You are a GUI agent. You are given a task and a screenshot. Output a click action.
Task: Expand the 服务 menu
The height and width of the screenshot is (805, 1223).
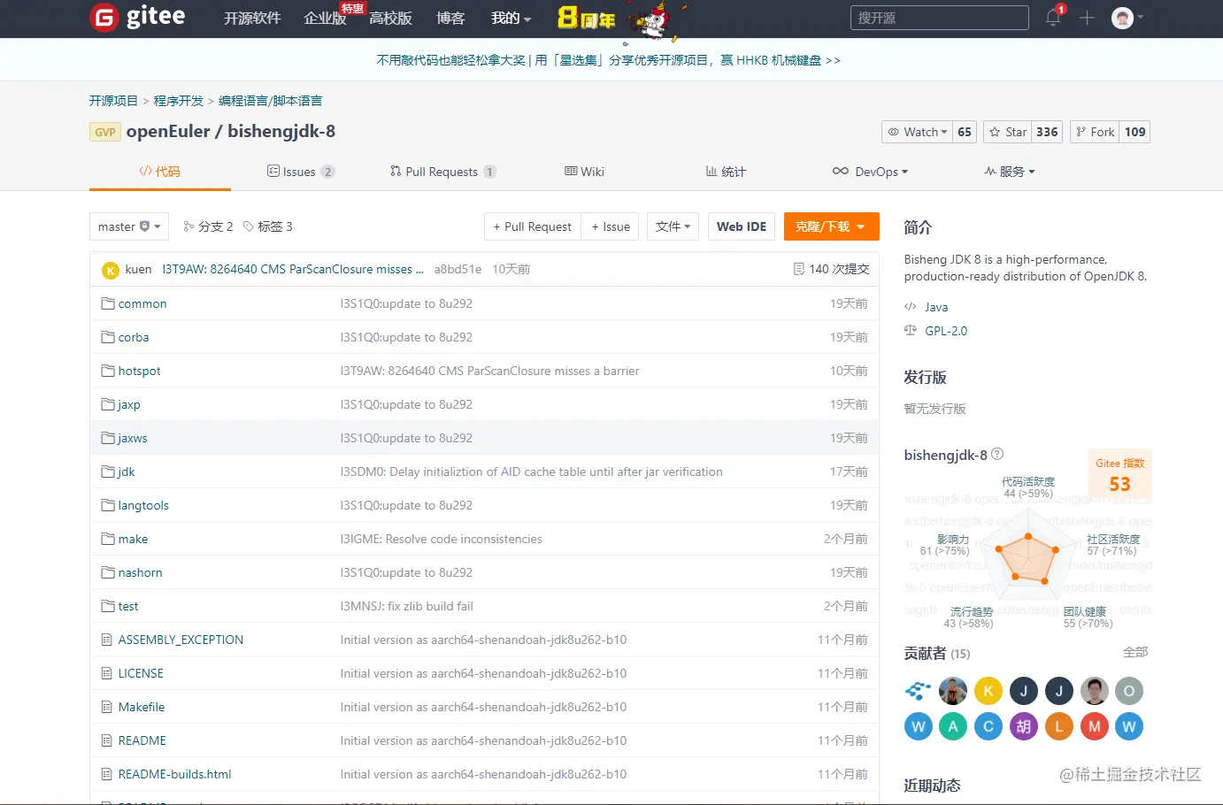(x=1010, y=172)
